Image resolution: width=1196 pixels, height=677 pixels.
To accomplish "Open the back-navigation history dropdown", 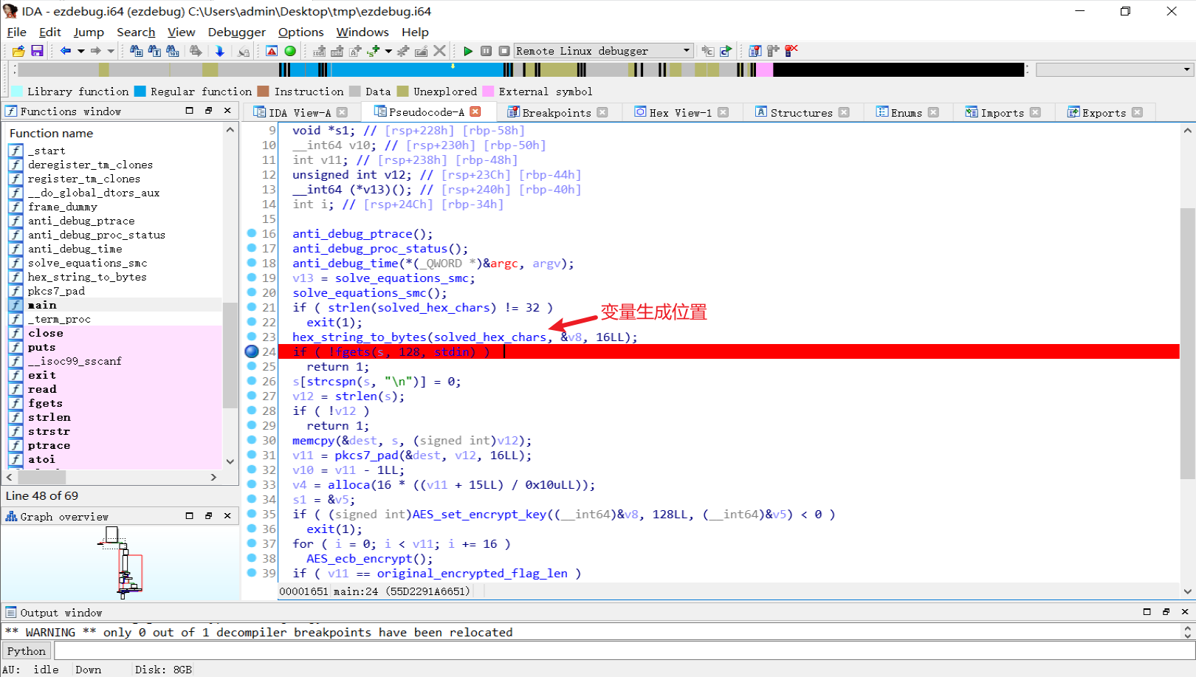I will (80, 51).
